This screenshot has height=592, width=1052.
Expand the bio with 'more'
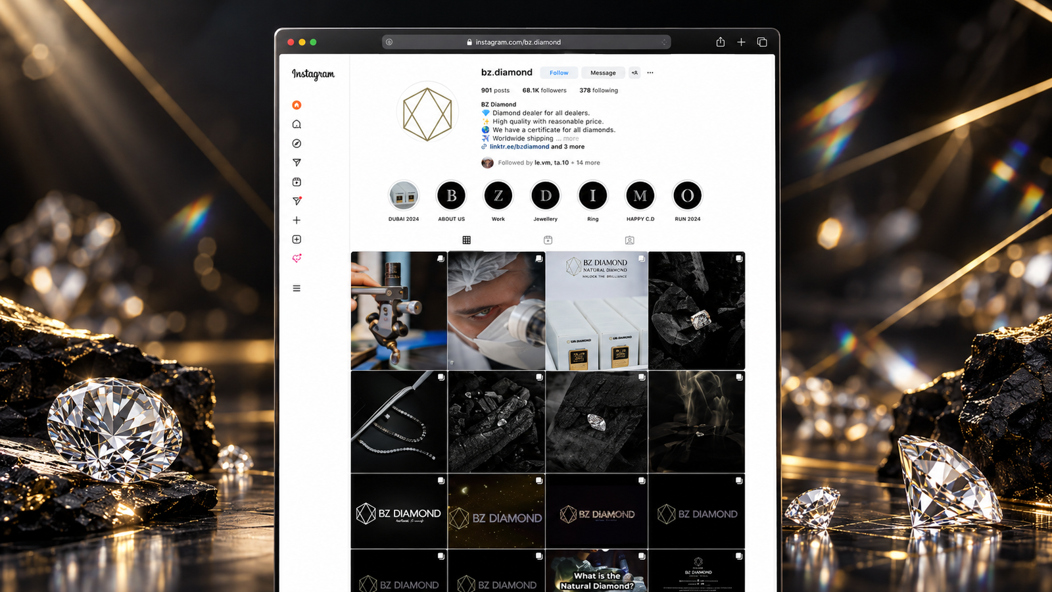(x=571, y=139)
